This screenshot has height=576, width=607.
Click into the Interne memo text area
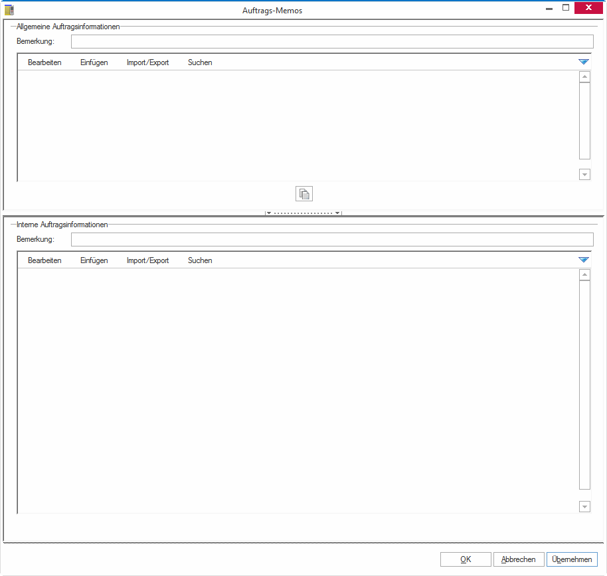pos(298,391)
